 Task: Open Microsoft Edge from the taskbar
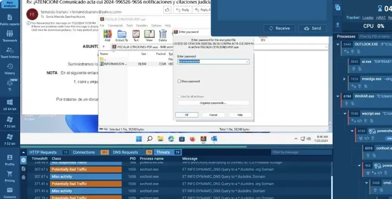click(171, 138)
